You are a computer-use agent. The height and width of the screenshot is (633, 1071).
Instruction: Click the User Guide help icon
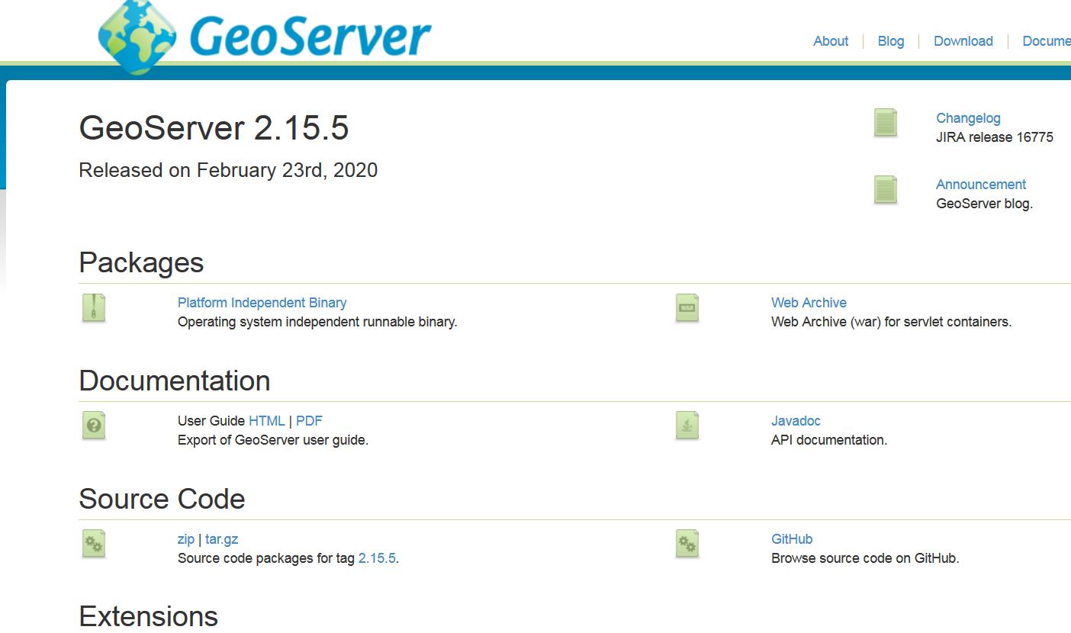click(x=94, y=426)
